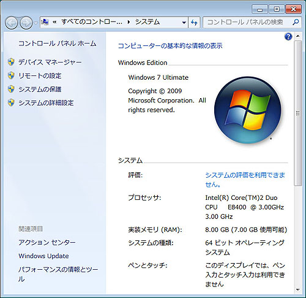Click 64 ビット オペレーティング システム value
The image size is (306, 298).
tap(245, 248)
